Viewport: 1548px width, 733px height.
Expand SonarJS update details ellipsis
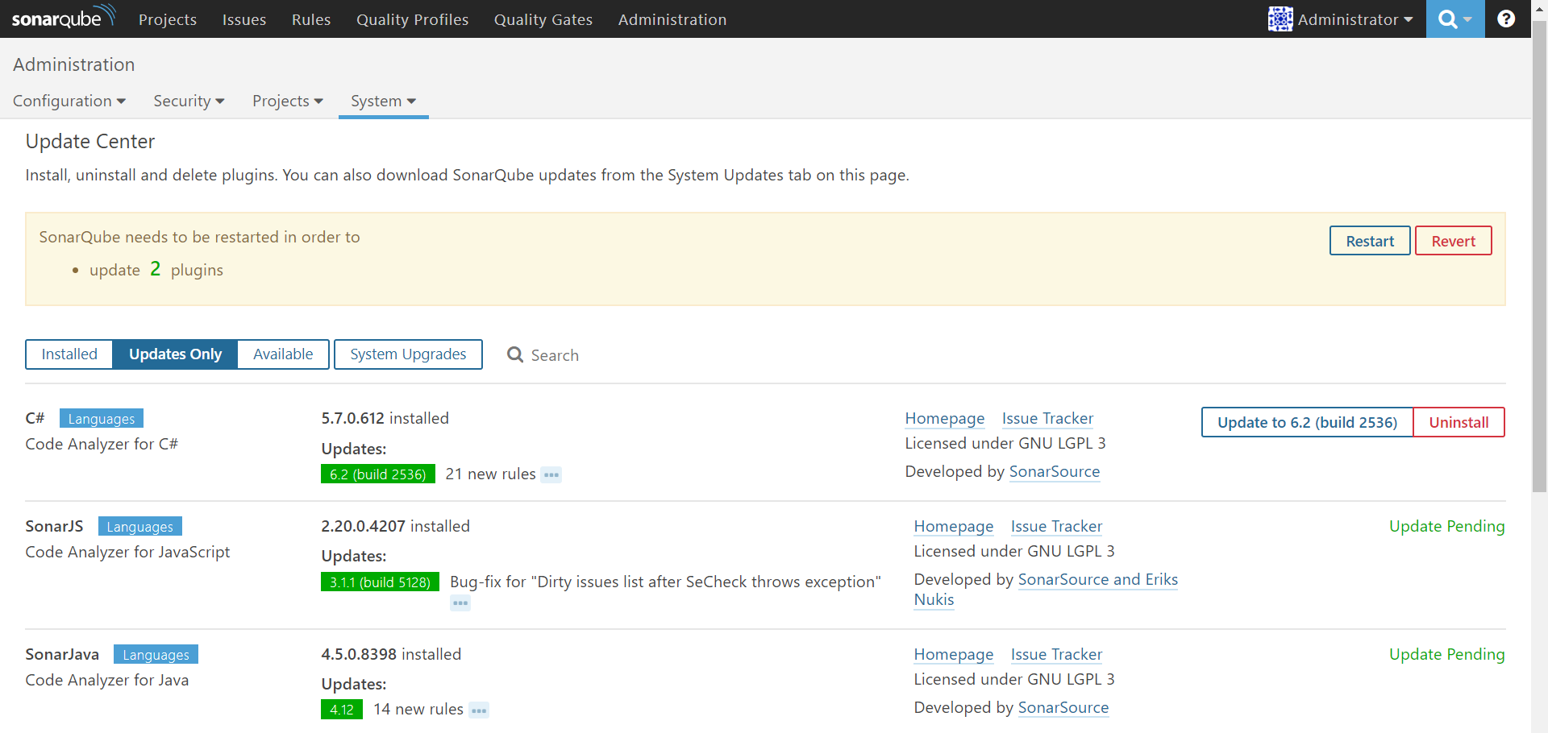point(460,603)
